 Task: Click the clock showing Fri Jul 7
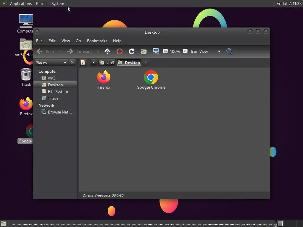289,4
